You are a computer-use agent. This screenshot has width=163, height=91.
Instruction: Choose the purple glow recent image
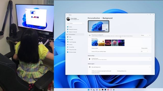pos(121,43)
